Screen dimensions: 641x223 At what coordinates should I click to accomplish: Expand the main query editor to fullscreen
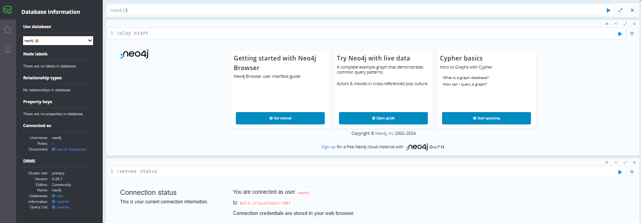[620, 10]
